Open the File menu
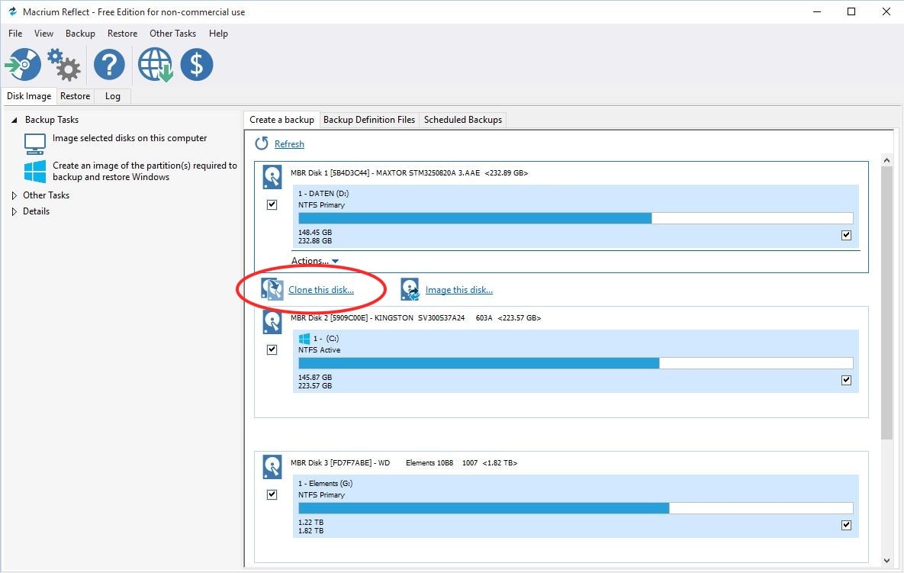The width and height of the screenshot is (904, 573). coord(15,34)
